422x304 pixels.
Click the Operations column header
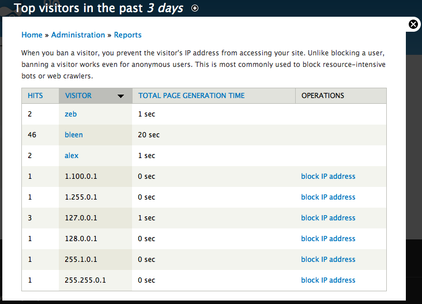click(x=323, y=96)
